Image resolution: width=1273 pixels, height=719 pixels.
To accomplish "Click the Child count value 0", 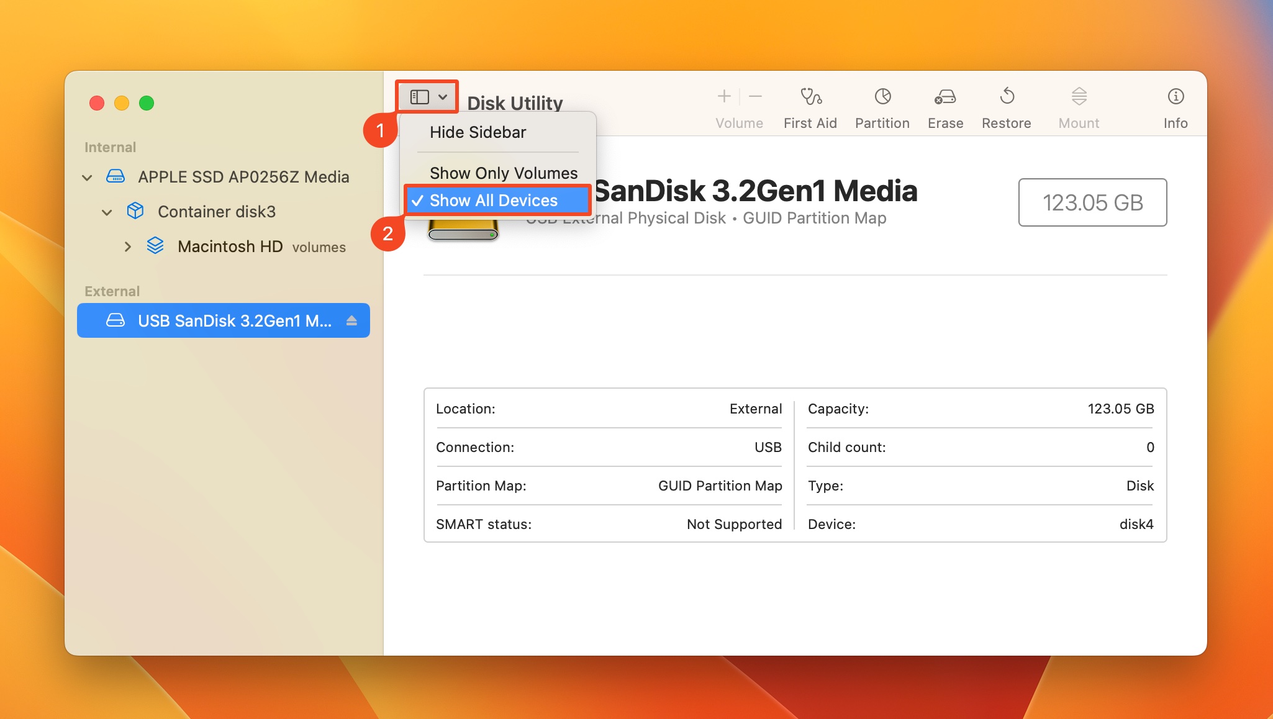I will (1150, 447).
